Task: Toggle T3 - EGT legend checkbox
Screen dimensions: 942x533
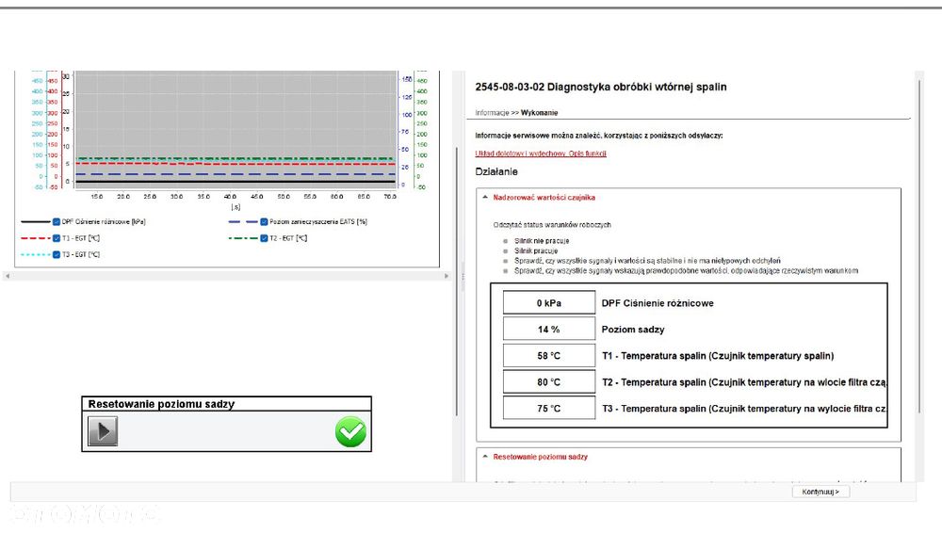Action: pyautogui.click(x=57, y=254)
